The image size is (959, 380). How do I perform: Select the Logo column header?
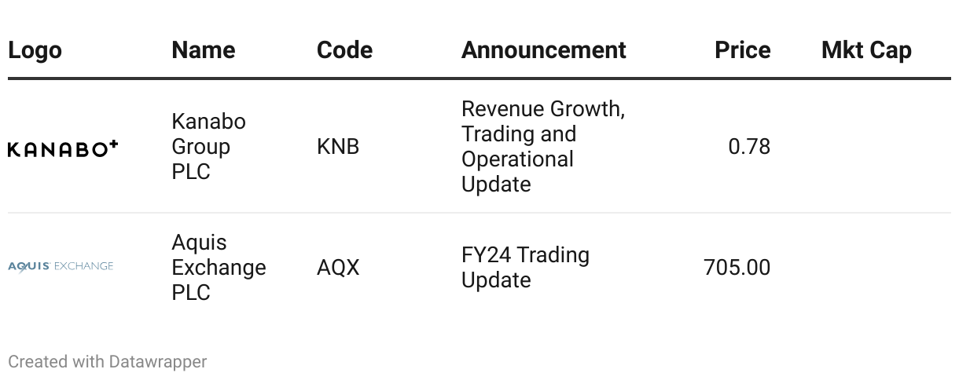pos(35,50)
